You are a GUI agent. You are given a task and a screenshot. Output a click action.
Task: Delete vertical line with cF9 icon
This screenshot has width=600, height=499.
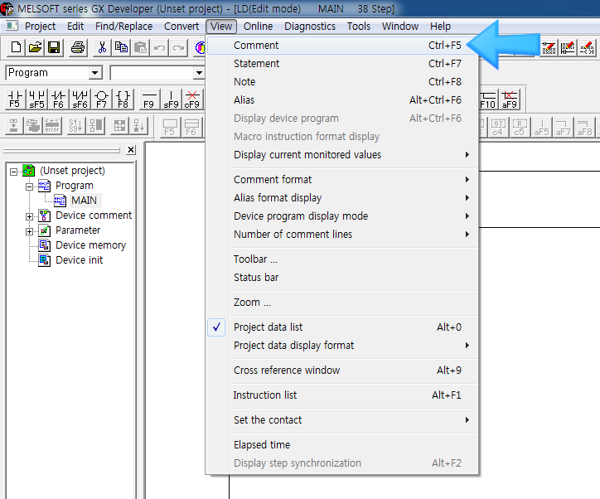tap(192, 99)
